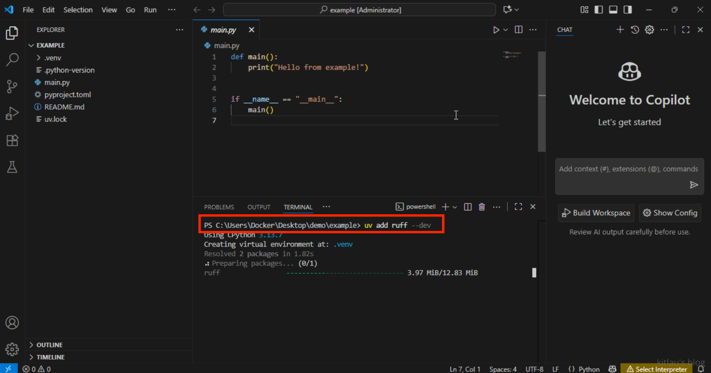Open the Selection menu
Image resolution: width=711 pixels, height=373 pixels.
[x=78, y=10]
